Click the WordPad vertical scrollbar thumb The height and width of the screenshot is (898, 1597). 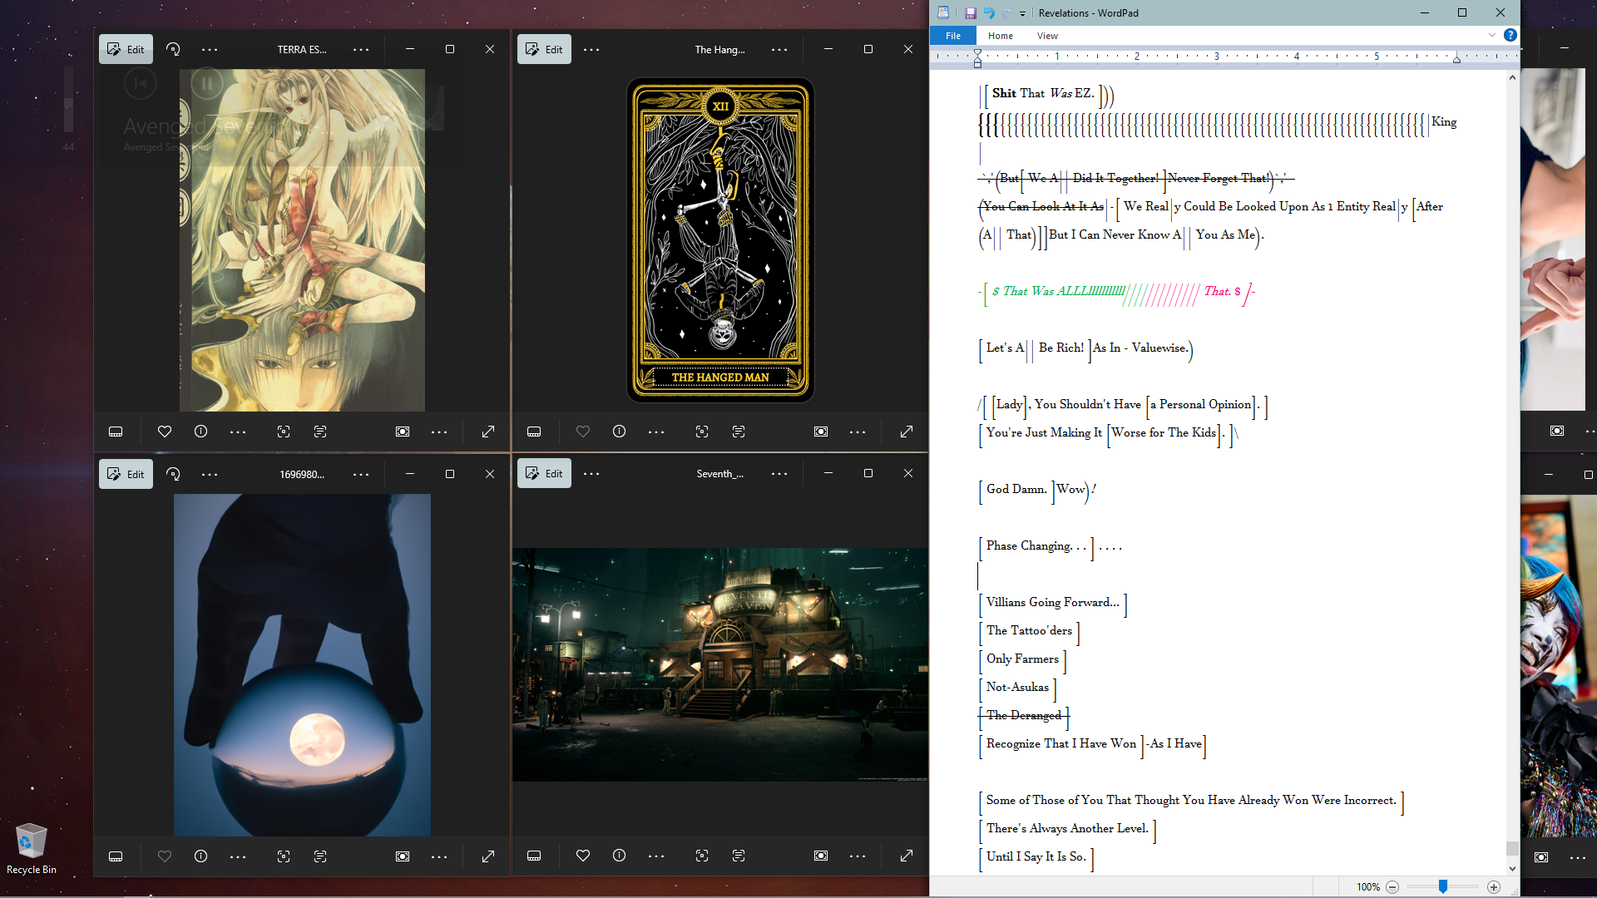click(x=1512, y=849)
